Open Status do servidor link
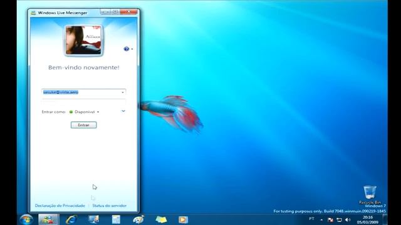 tap(110, 206)
